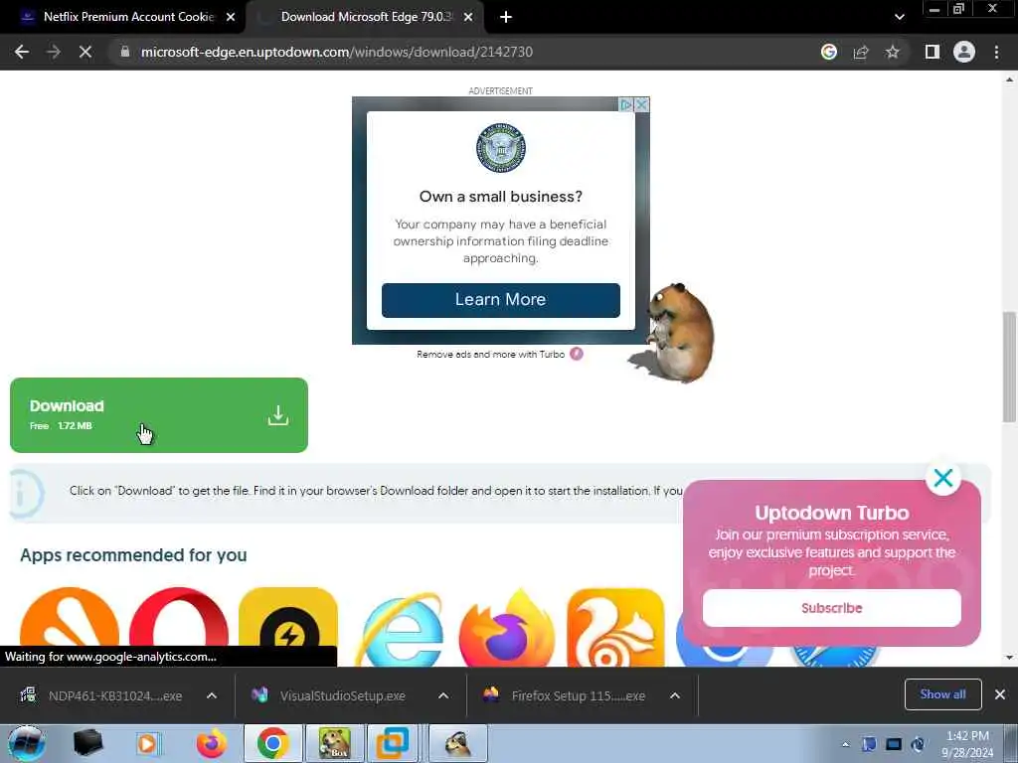
Task: Bookmark this page with the star icon
Action: (893, 52)
